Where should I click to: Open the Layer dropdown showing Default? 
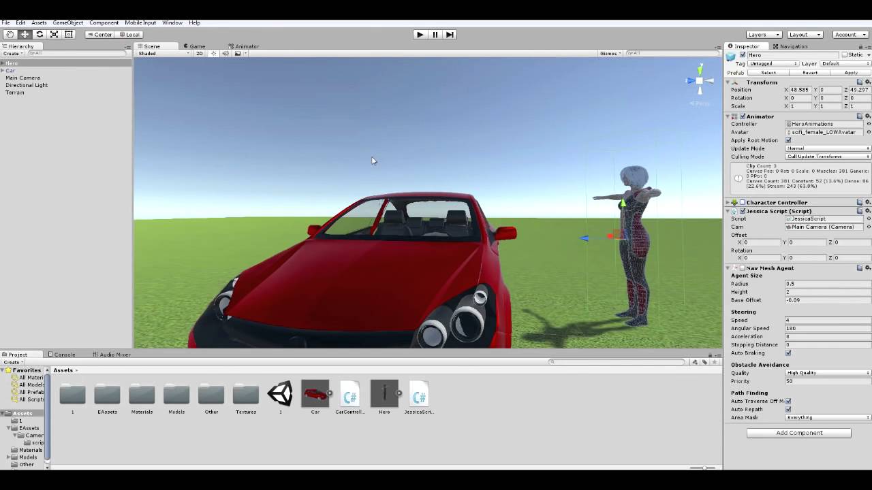(845, 63)
